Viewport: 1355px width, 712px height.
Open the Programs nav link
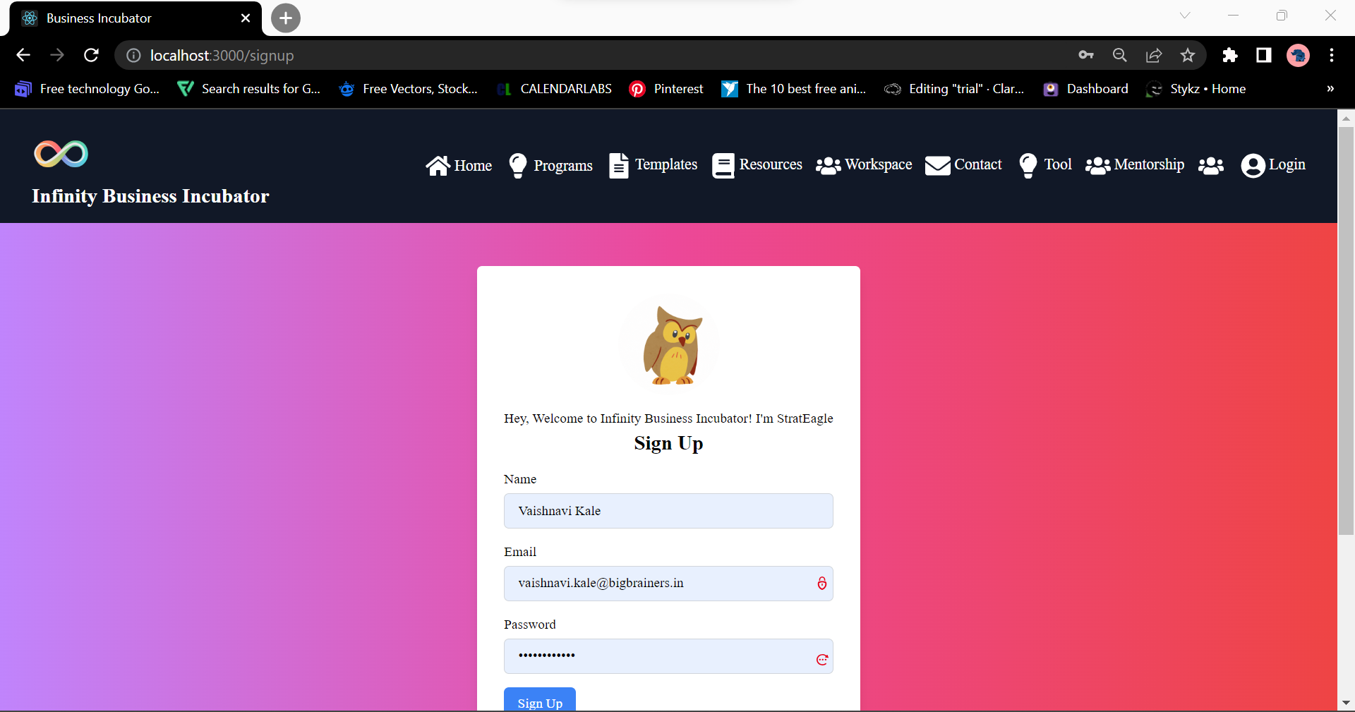point(551,165)
